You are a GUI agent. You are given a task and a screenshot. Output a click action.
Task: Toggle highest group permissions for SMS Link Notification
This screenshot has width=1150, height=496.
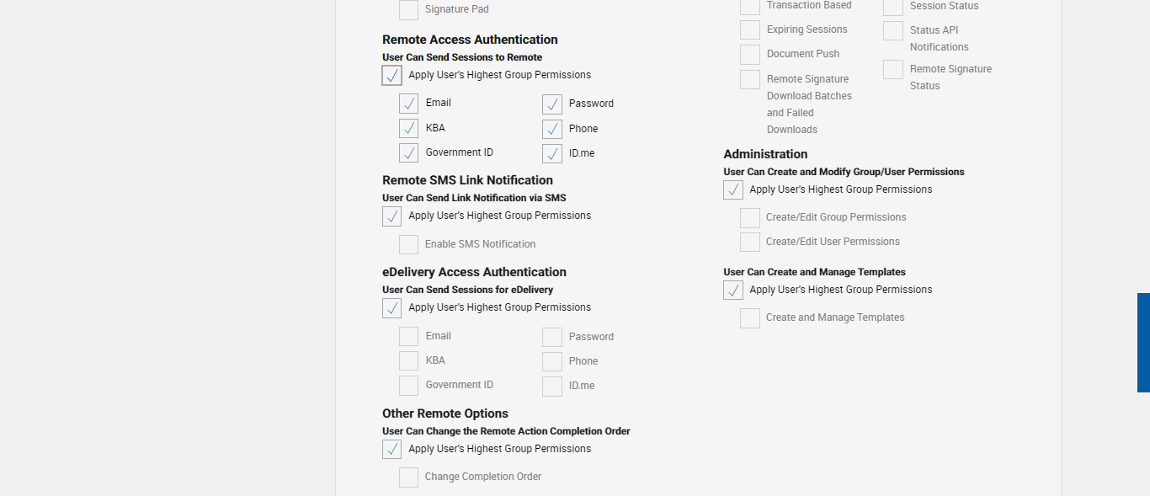(392, 216)
